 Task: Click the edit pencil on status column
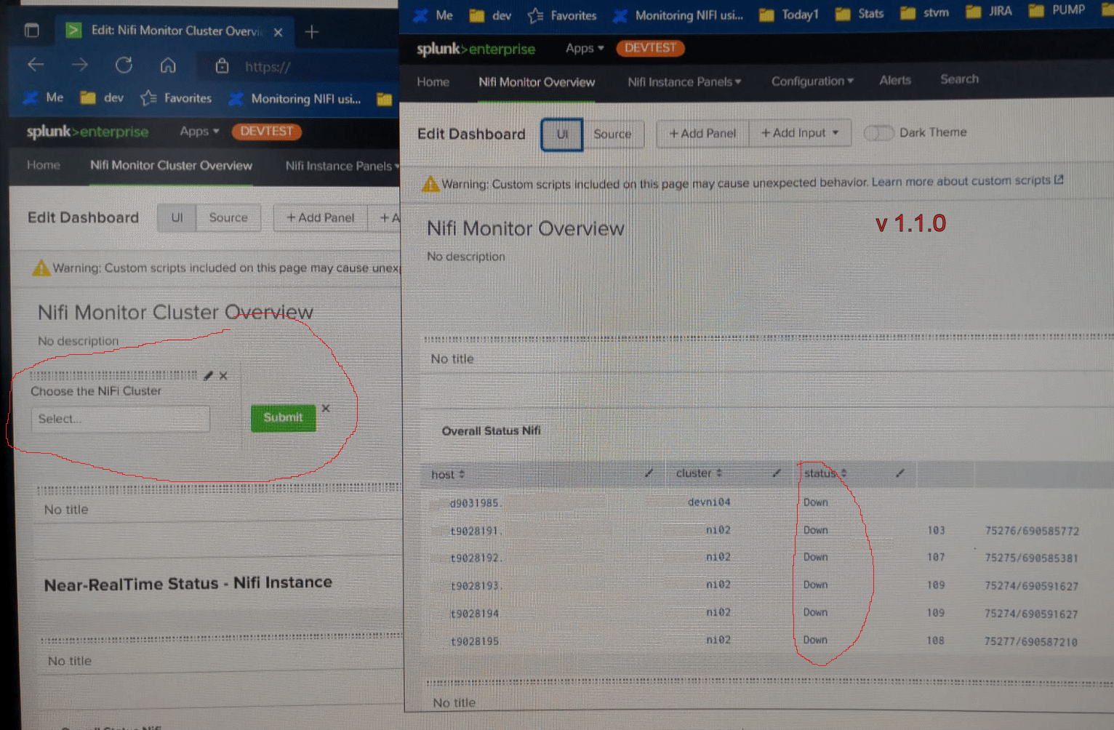tap(900, 473)
